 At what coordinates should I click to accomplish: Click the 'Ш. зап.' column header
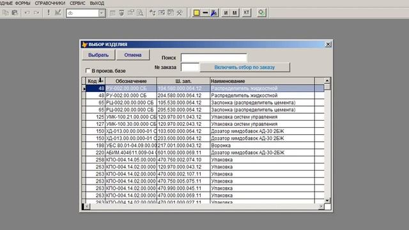(183, 81)
